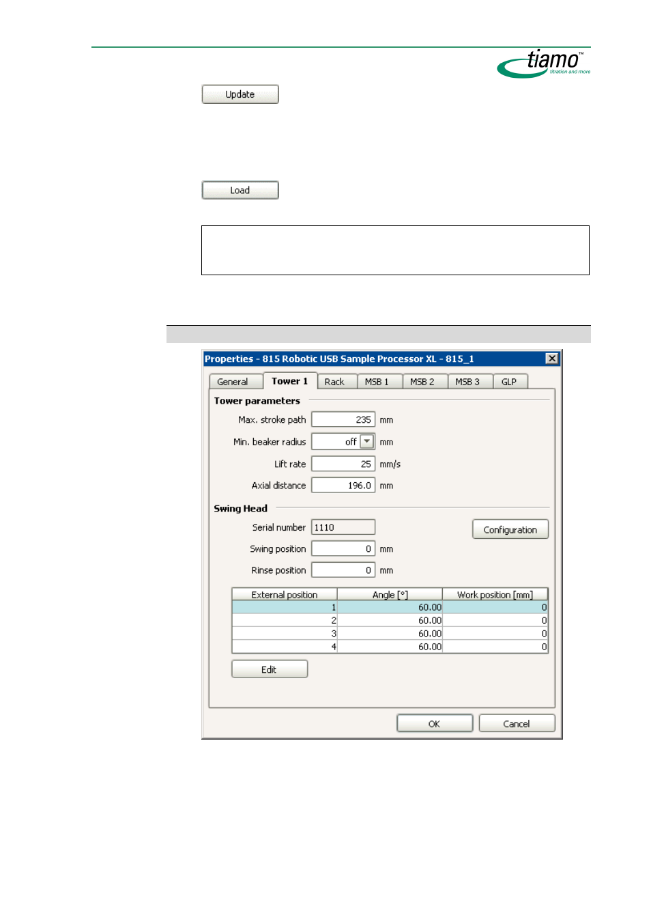Switch to the General tab

click(235, 382)
